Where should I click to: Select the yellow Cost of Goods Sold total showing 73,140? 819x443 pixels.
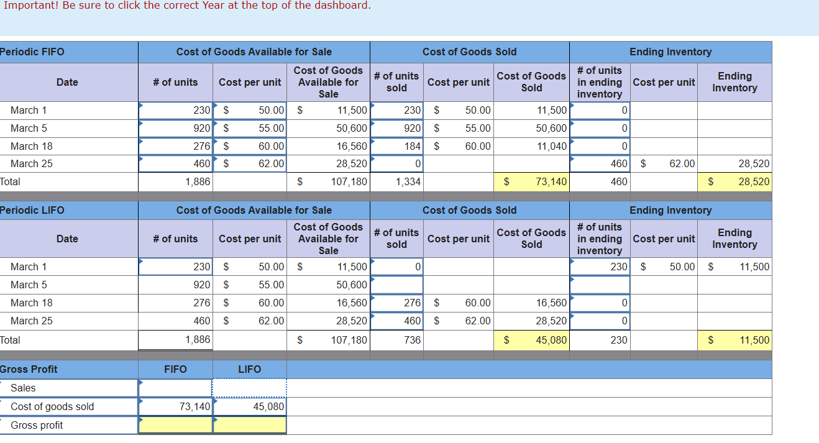point(531,181)
